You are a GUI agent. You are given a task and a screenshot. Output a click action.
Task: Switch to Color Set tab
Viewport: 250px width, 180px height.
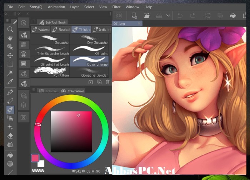(x=48, y=91)
